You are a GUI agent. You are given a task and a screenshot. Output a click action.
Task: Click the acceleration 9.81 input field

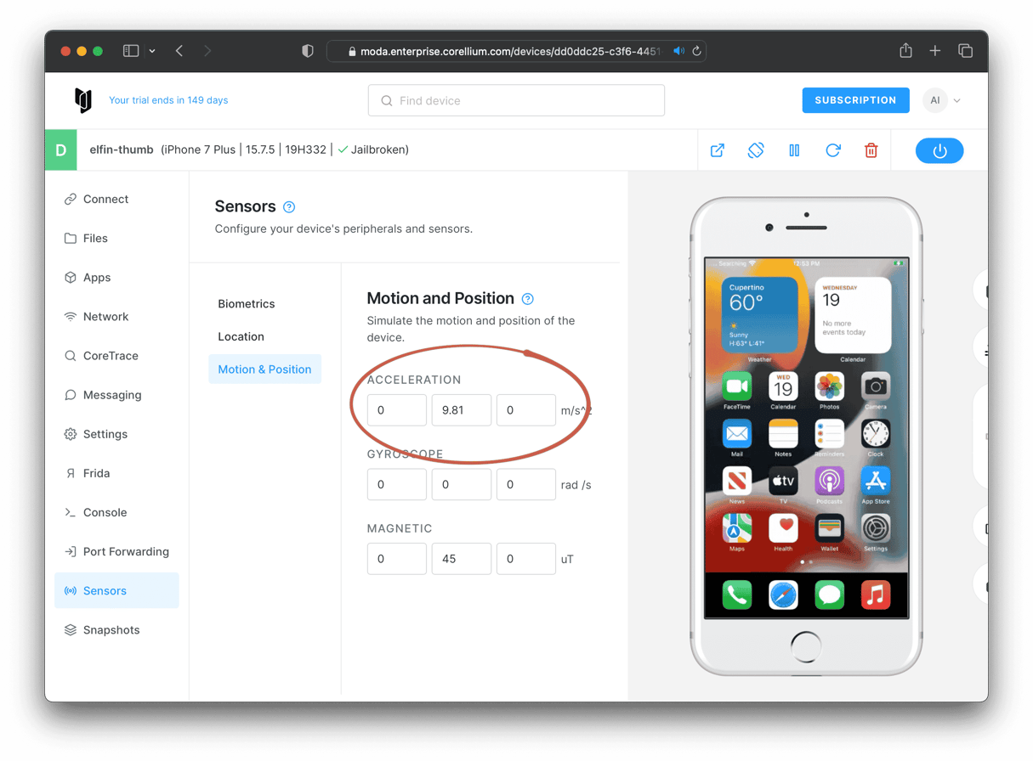click(461, 410)
